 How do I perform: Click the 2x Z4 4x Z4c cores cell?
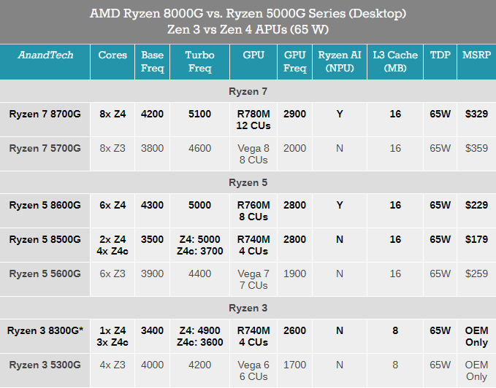coord(112,245)
